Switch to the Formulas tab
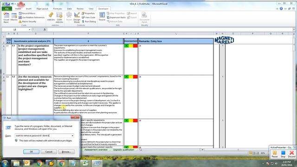Screen dimensions: 297x167 [58, 9]
